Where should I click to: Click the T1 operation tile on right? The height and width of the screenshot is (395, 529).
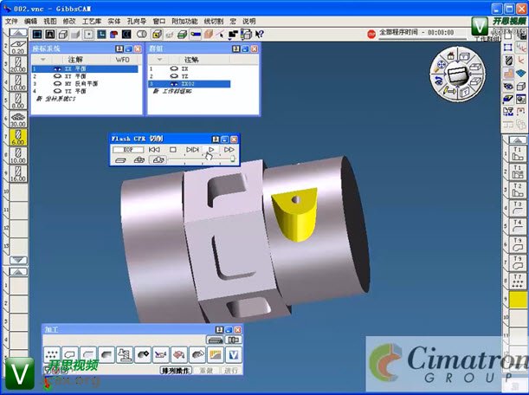point(518,156)
